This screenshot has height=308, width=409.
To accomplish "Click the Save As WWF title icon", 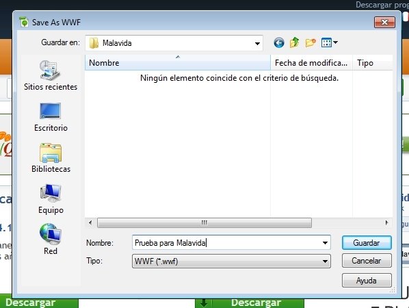I will coord(24,22).
